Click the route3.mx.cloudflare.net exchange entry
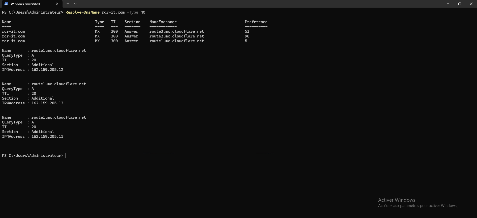 [x=176, y=31]
